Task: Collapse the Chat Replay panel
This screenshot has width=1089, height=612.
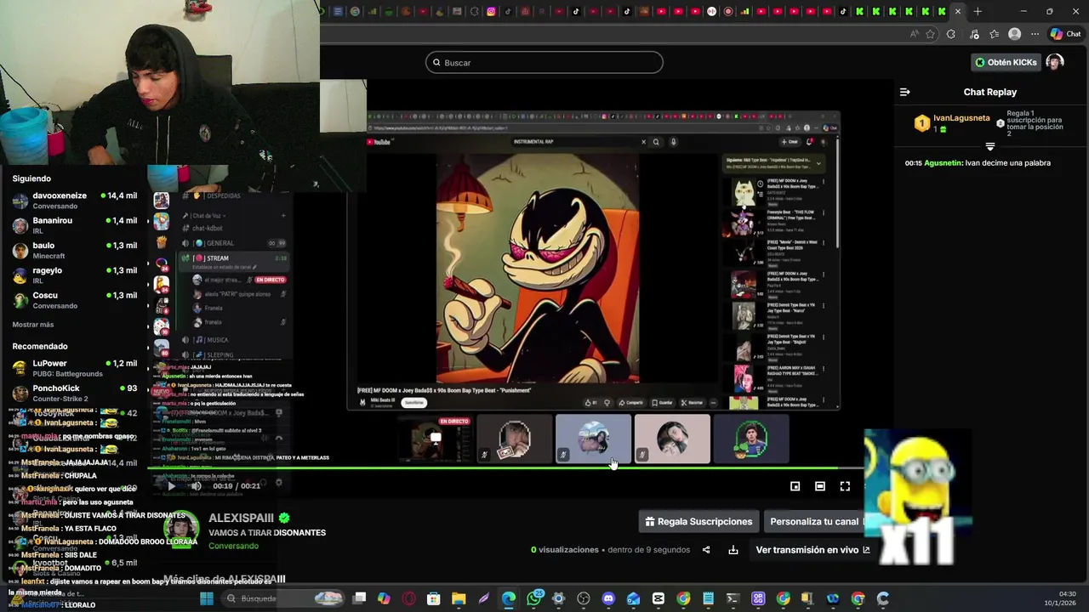Action: pyautogui.click(x=905, y=92)
